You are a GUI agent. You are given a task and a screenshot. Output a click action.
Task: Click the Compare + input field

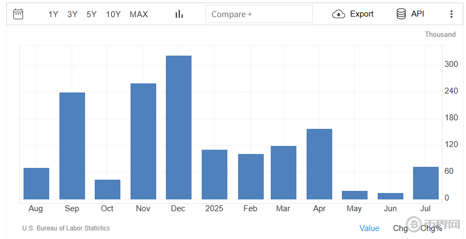[x=259, y=14]
